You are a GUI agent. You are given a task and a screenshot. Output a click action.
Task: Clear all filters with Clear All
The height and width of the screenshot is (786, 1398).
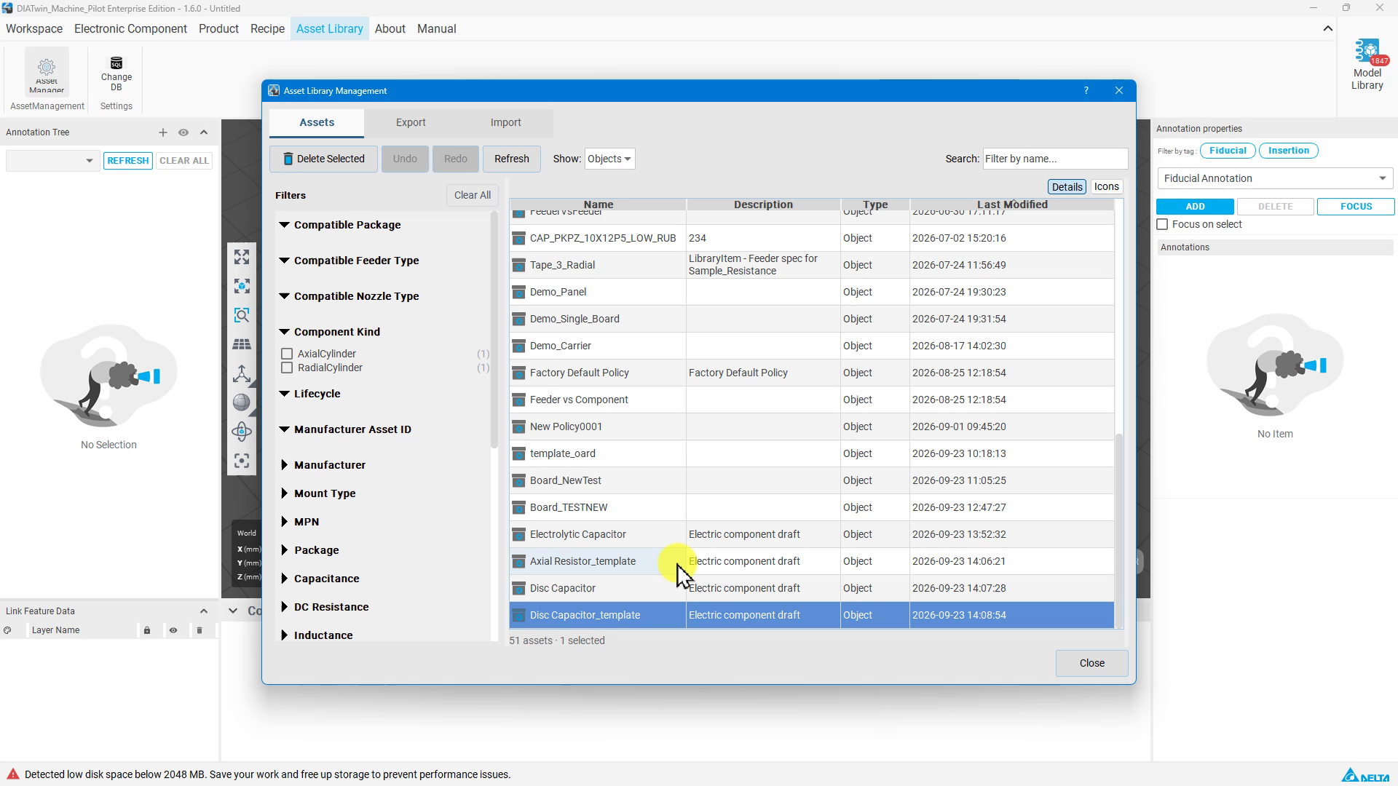472,195
